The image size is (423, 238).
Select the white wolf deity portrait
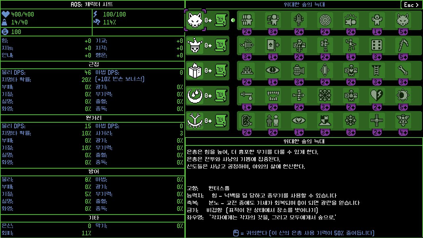click(195, 20)
